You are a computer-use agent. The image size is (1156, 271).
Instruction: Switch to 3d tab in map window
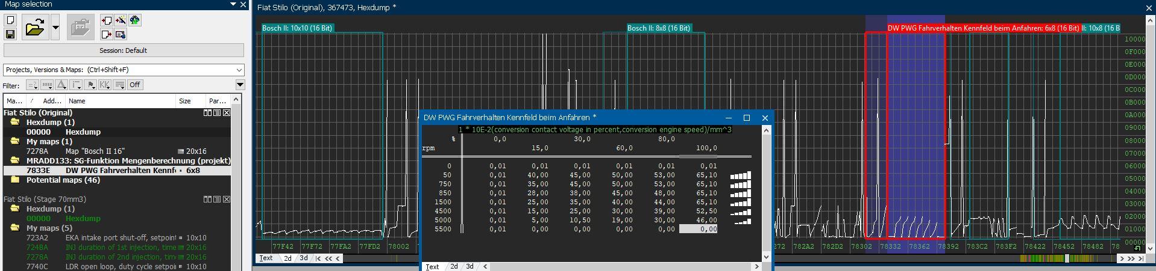pos(470,266)
